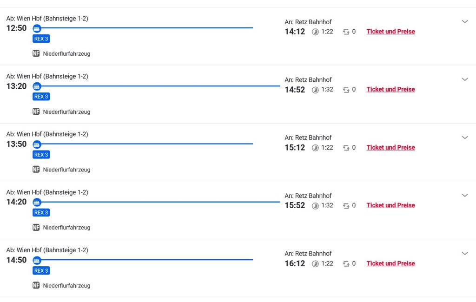Click duration clock icon for 14:12 arrival

[x=315, y=32]
